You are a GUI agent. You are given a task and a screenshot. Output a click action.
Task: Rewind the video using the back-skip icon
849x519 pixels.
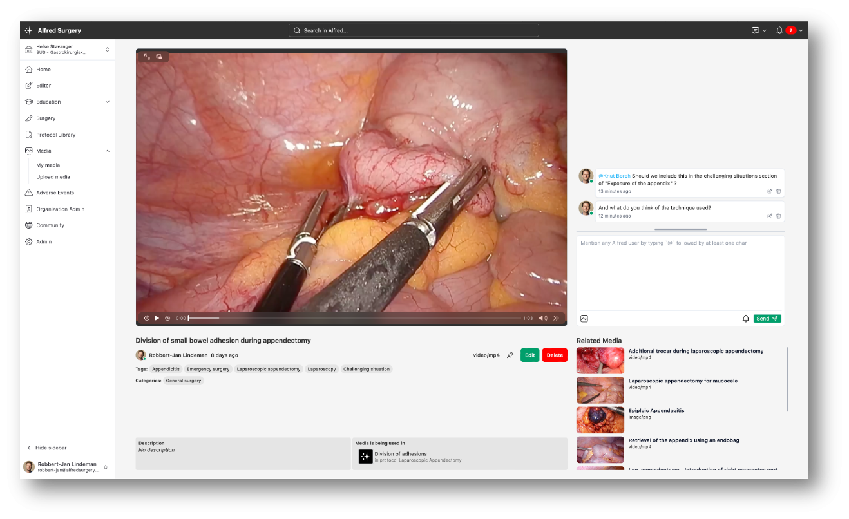[x=146, y=318]
